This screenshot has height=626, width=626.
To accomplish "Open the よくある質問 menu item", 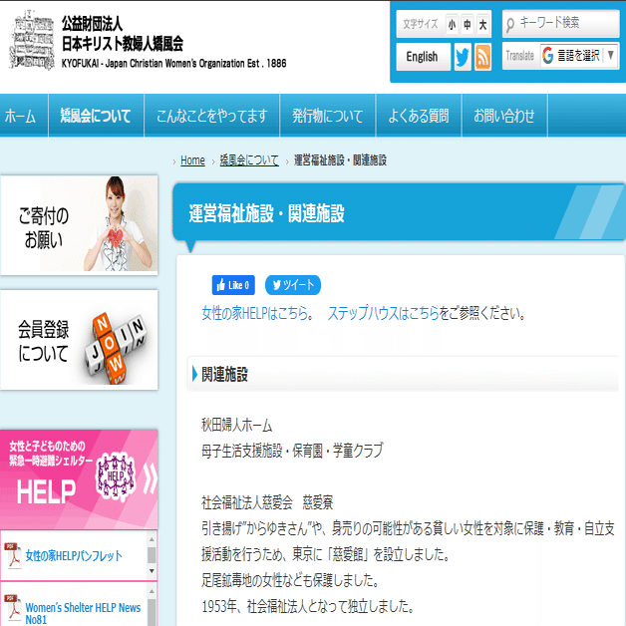I will 419,116.
